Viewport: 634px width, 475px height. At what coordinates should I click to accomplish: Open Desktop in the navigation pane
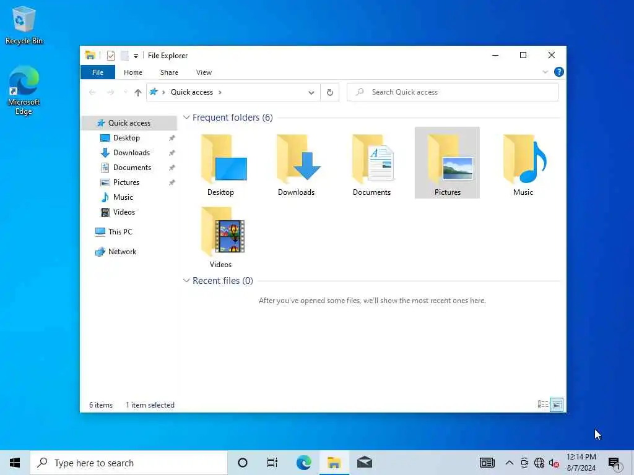(126, 138)
